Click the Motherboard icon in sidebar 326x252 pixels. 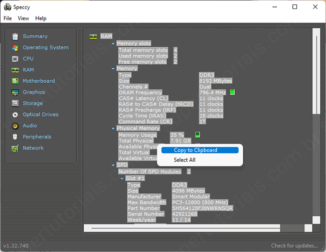tap(15, 81)
